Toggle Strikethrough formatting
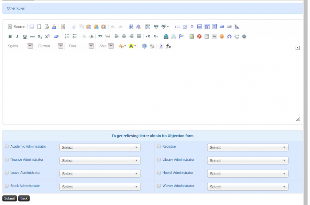The image size is (310, 205). [32, 36]
